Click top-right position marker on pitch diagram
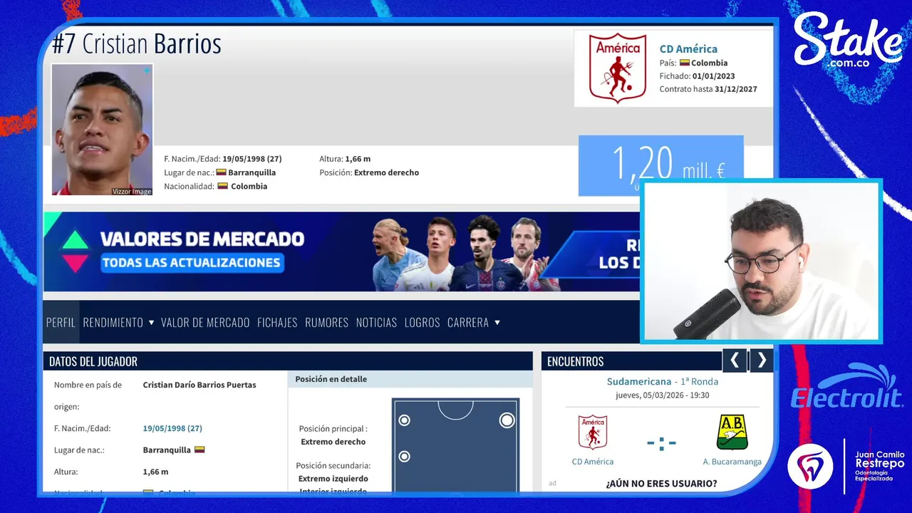The width and height of the screenshot is (912, 513). (507, 420)
